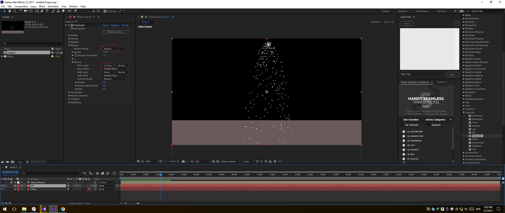Open File Explorer from the taskbar
Viewport: 505px width, 213px height.
point(24,209)
